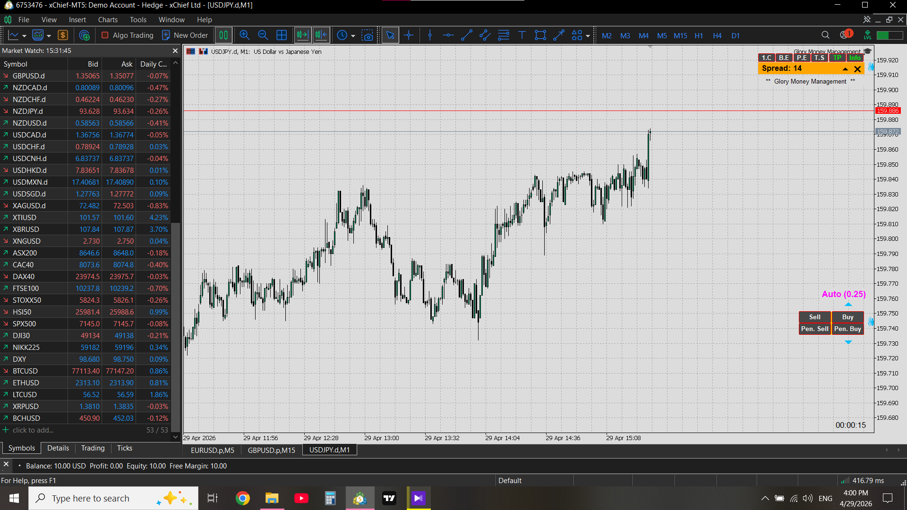The image size is (907, 510).
Task: Open the EURUSD.p,M5 chart tab
Action: (213, 450)
